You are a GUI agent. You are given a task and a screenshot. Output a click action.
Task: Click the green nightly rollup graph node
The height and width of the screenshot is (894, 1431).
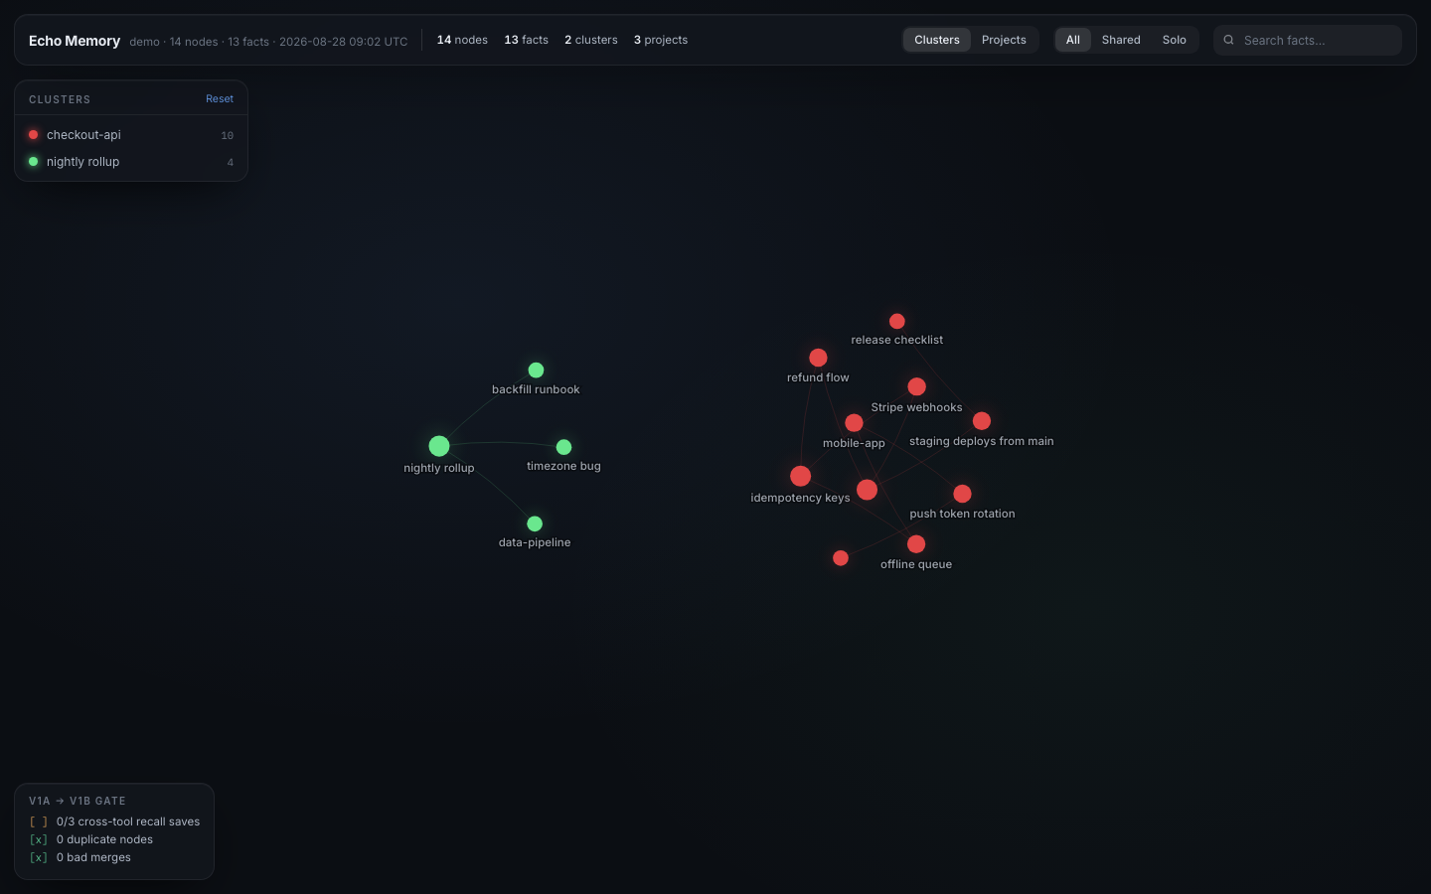(x=439, y=446)
